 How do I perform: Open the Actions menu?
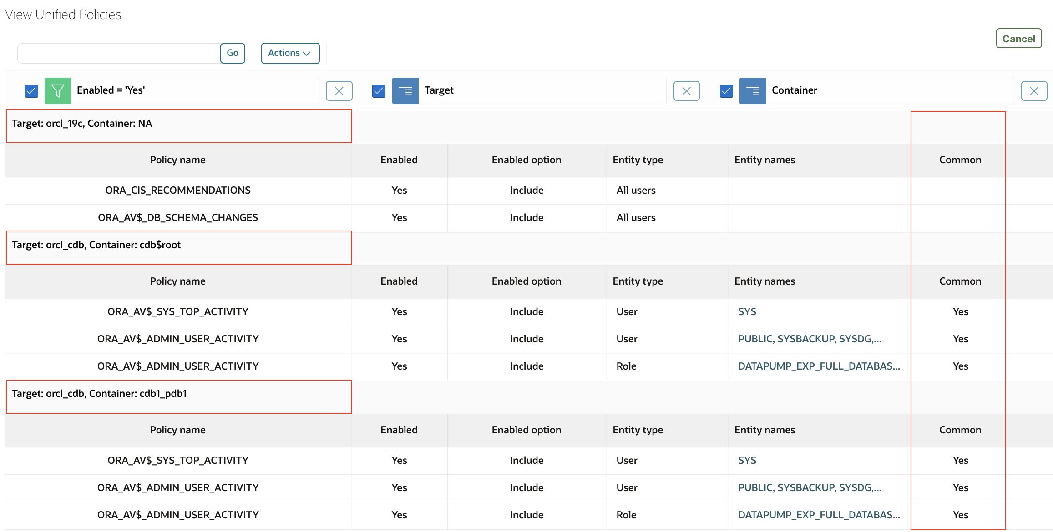[290, 53]
